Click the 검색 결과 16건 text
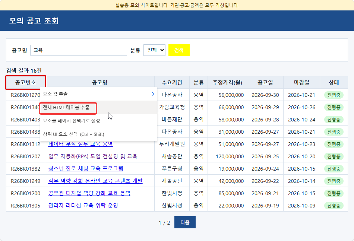Screen dimensions: 354x241 pos(24,71)
